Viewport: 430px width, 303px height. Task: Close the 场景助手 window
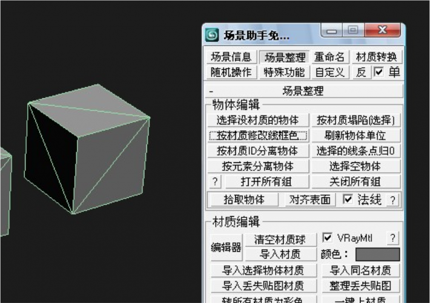[x=382, y=30]
